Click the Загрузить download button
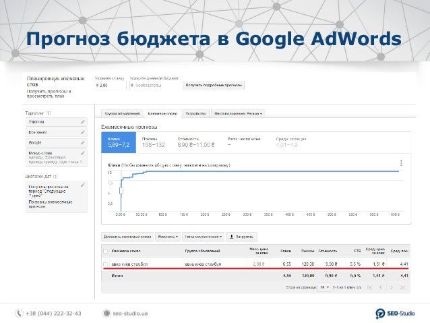The image size is (430, 323). pos(241,237)
